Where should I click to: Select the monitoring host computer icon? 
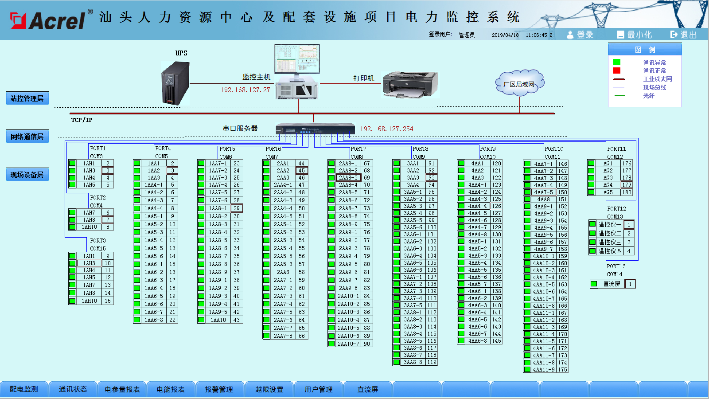(x=296, y=72)
